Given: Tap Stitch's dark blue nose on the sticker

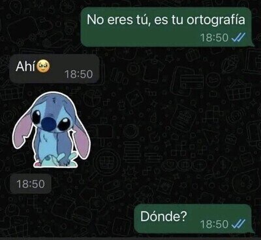Looking at the screenshot, I should (48, 123).
